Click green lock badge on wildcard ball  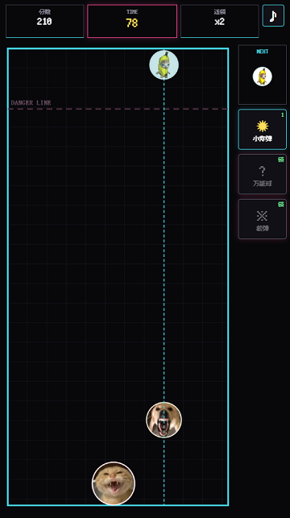[281, 160]
